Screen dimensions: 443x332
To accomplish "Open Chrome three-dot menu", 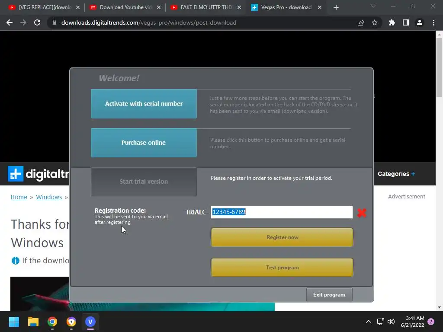I will 433,22.
